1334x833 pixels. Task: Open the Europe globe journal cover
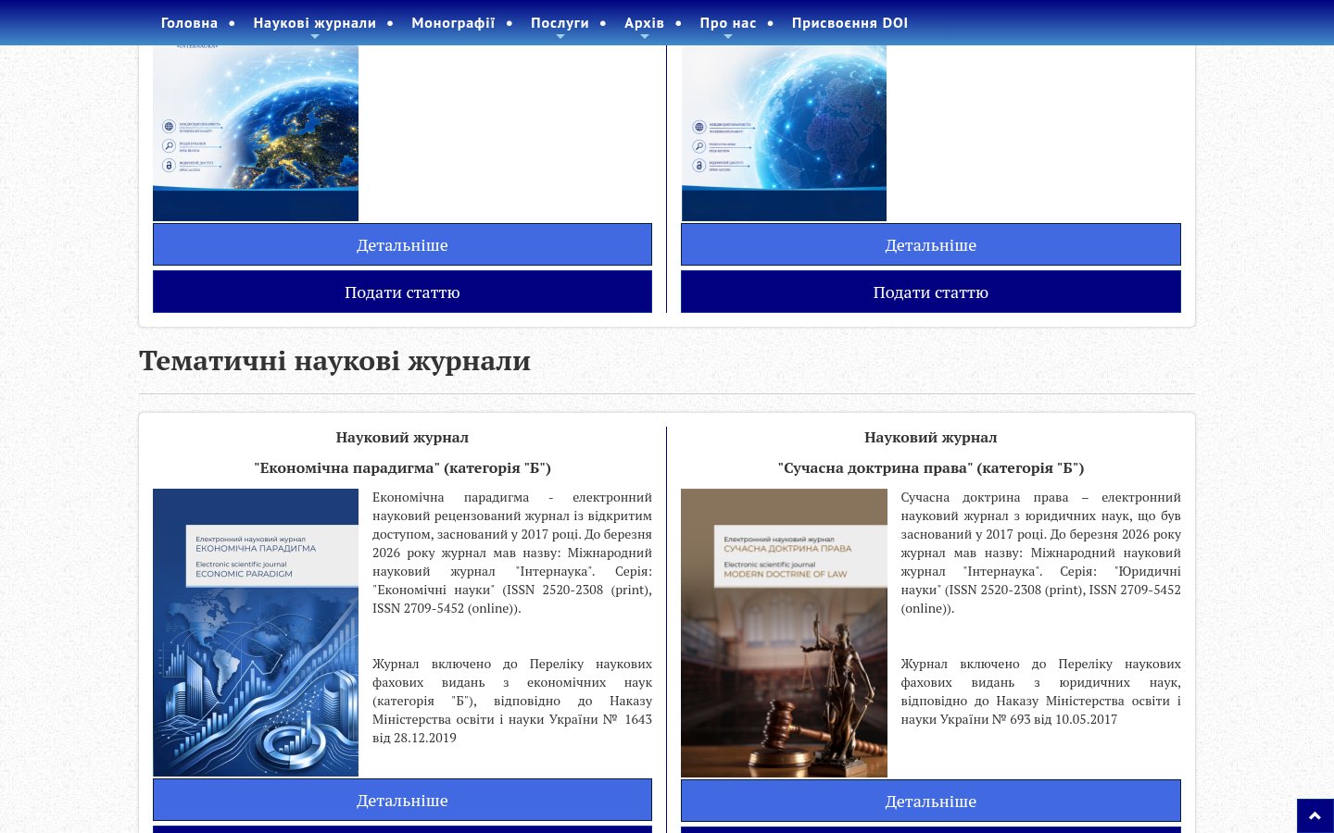point(256,132)
